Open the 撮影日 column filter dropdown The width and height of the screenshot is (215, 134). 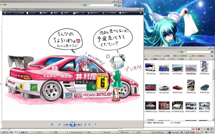pyautogui.click(x=160, y=59)
